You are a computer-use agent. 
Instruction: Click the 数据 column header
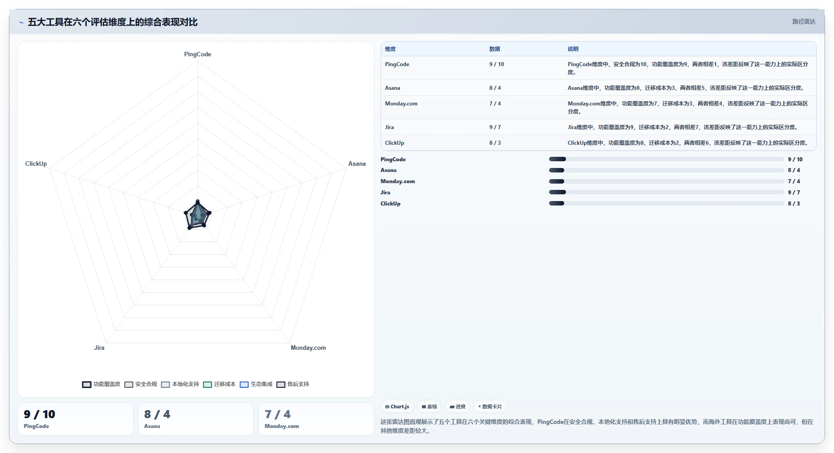495,49
